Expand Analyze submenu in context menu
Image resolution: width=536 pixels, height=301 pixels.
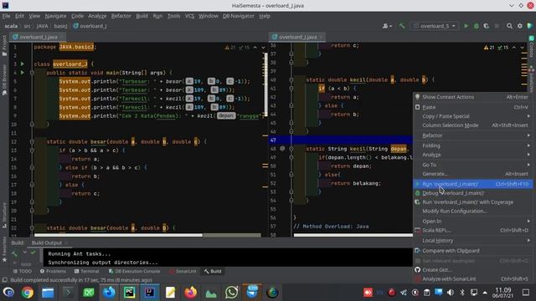pyautogui.click(x=473, y=155)
